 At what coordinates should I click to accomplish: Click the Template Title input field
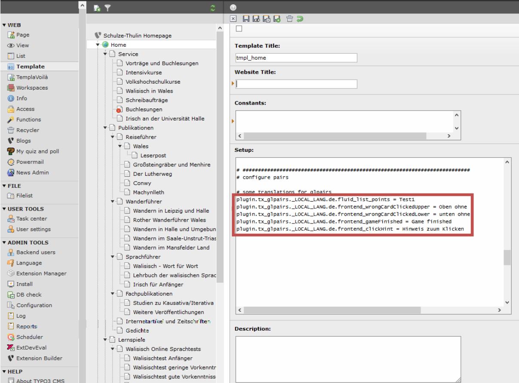[x=296, y=58]
